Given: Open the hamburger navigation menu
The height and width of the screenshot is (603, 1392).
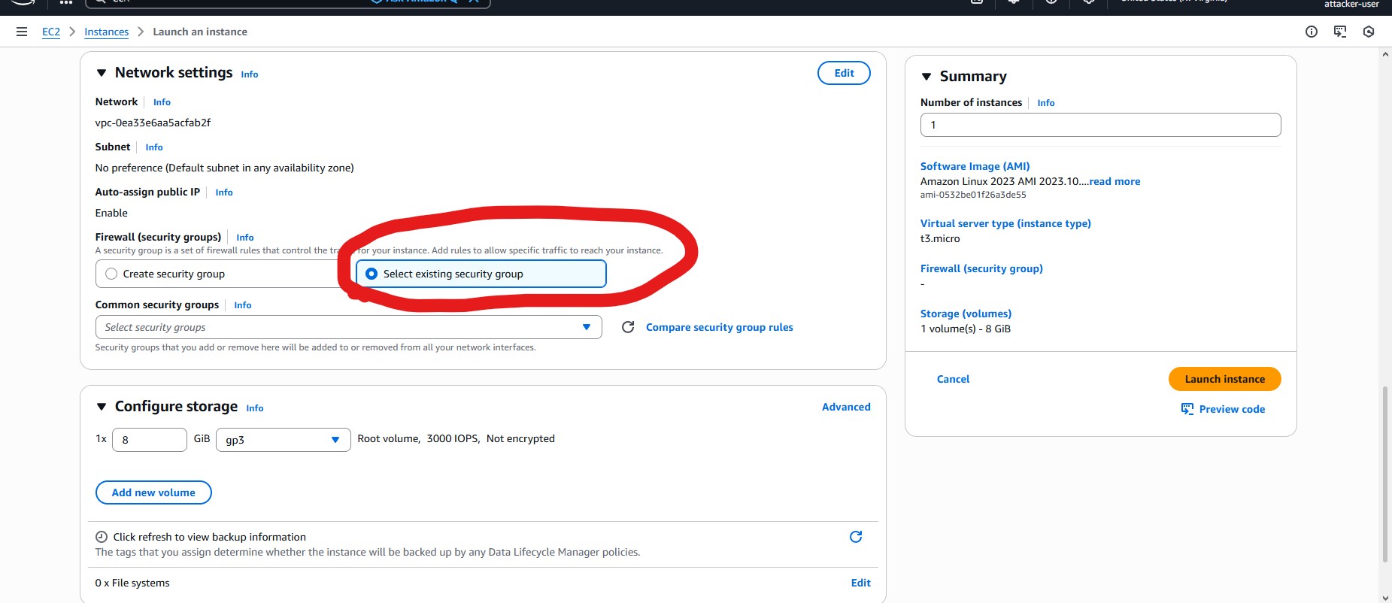Looking at the screenshot, I should pyautogui.click(x=22, y=32).
